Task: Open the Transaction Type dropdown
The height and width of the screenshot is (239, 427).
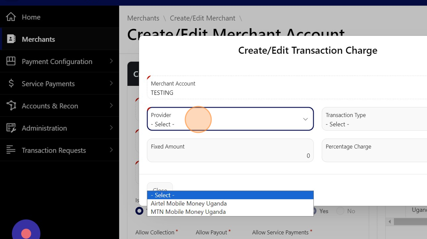Action: point(374,119)
